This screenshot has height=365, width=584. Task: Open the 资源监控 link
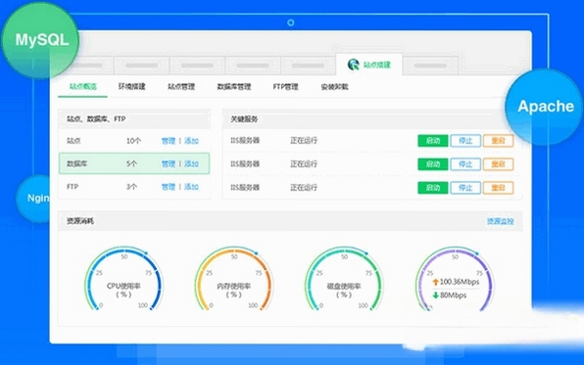(500, 221)
